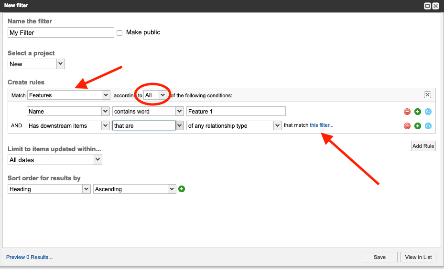Image resolution: width=444 pixels, height=269 pixels.
Task: Click the this filter... link
Action: pyautogui.click(x=321, y=125)
